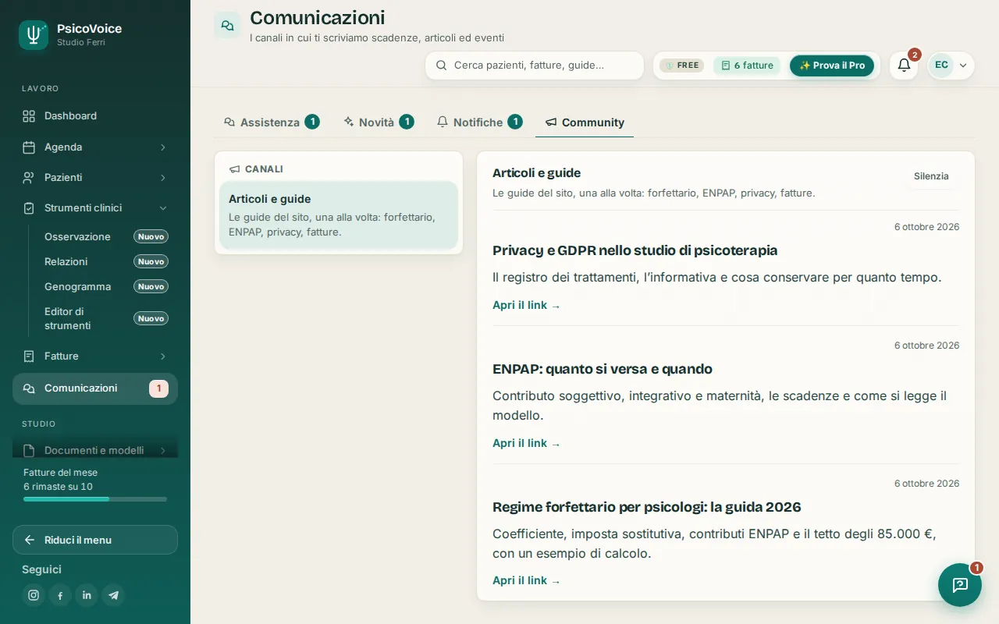Click the FREE plan badge
The height and width of the screenshot is (624, 999).
coord(681,66)
